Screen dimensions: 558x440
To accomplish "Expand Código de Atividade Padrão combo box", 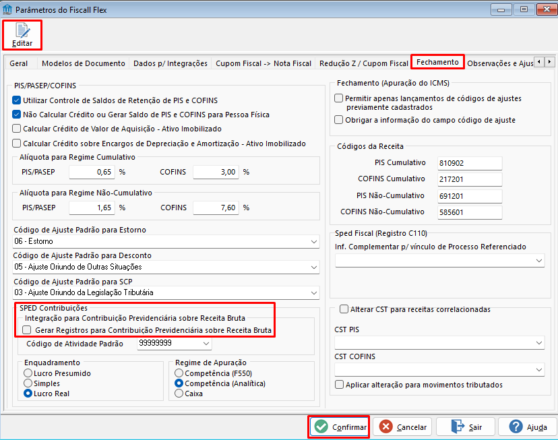I will [175, 343].
